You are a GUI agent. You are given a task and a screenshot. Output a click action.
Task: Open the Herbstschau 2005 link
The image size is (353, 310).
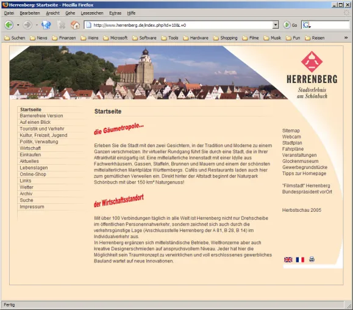click(x=302, y=210)
